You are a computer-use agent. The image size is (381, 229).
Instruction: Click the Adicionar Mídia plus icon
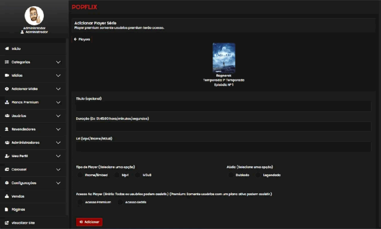7,89
